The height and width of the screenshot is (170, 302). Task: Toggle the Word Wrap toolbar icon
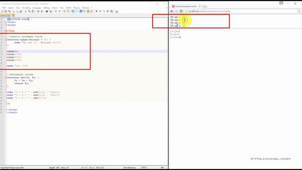[x=73, y=11]
